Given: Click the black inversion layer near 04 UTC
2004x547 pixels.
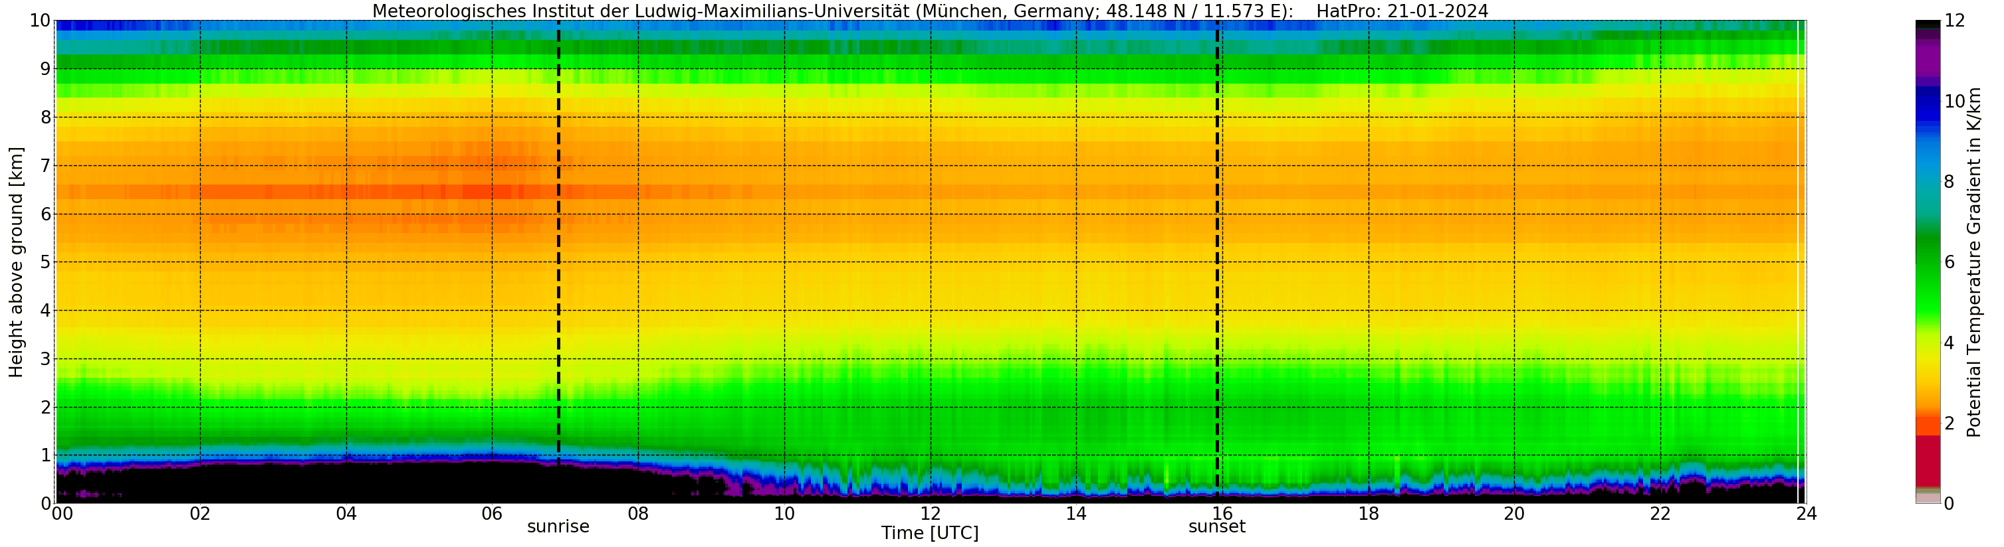Looking at the screenshot, I should tap(346, 483).
